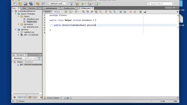
Task: Click the Find Selection magnifier icon in editor toolbar
Action: click(x=83, y=12)
